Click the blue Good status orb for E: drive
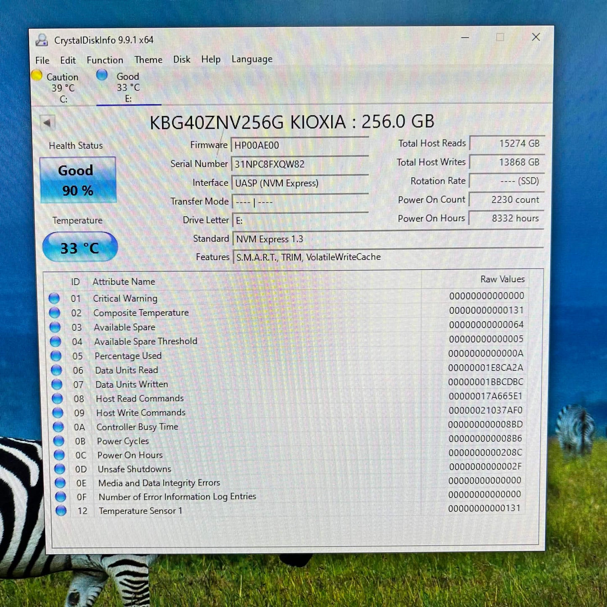 coord(102,75)
